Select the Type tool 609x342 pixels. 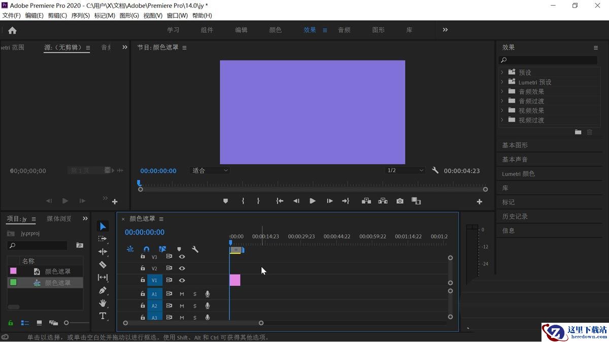tap(103, 316)
